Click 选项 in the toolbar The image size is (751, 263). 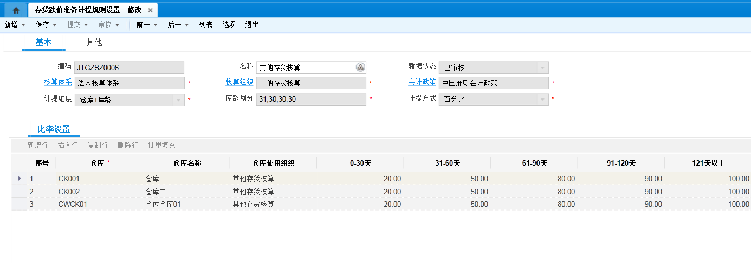[x=229, y=24]
